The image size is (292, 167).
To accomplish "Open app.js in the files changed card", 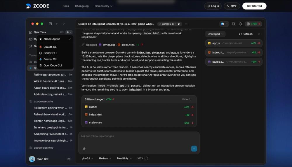I will coord(139,107).
